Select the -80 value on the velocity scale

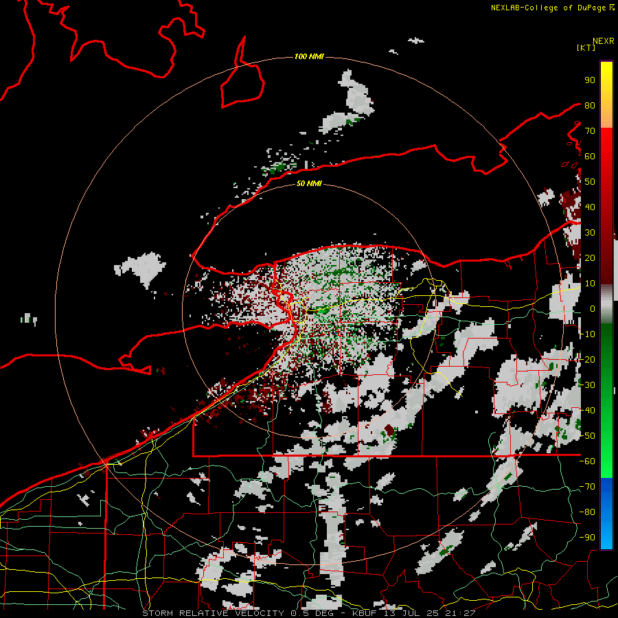click(588, 512)
